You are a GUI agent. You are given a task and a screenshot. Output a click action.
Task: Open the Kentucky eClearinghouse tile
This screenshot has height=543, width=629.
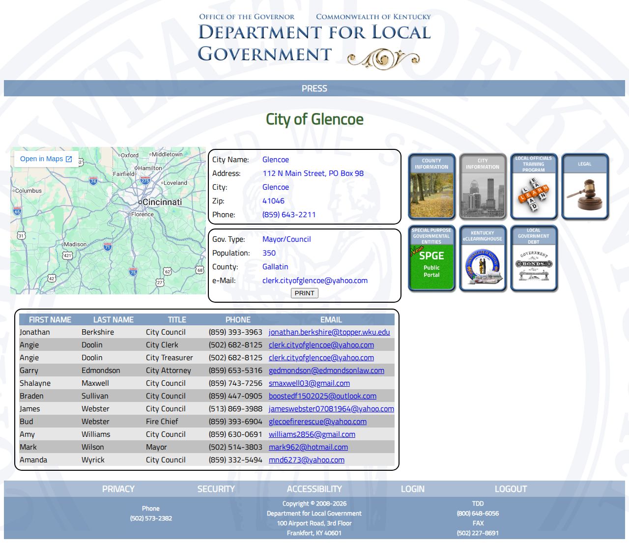click(x=483, y=258)
